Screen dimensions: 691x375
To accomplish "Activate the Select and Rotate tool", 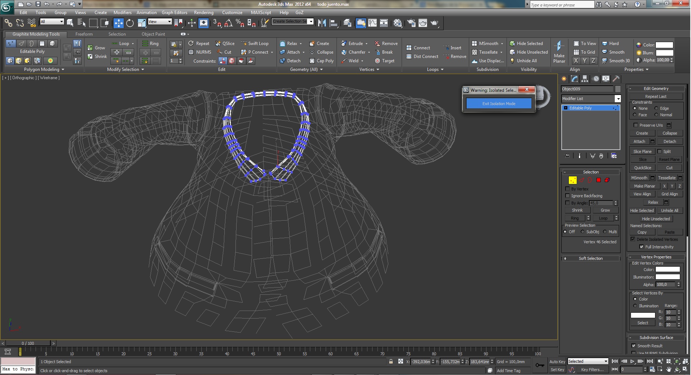I will pyautogui.click(x=130, y=23).
